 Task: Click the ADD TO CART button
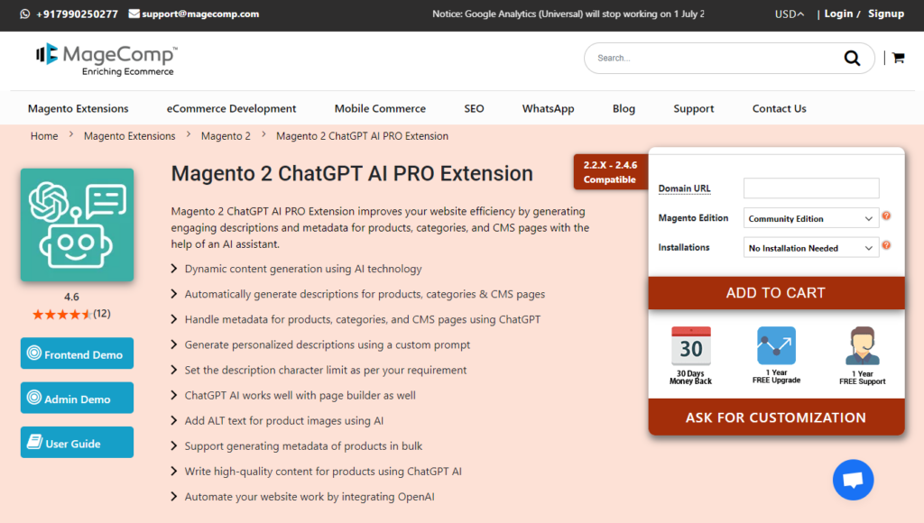(x=776, y=293)
